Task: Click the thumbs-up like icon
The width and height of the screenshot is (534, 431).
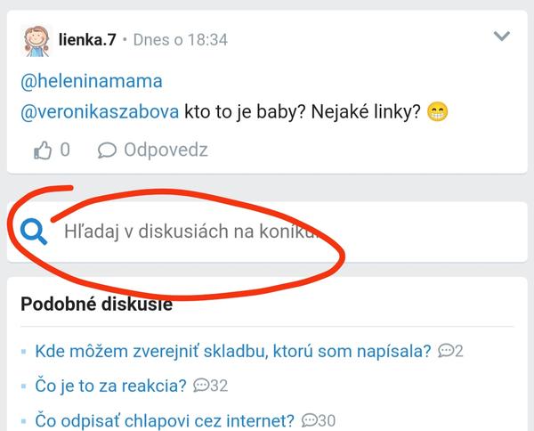Action: click(x=43, y=150)
